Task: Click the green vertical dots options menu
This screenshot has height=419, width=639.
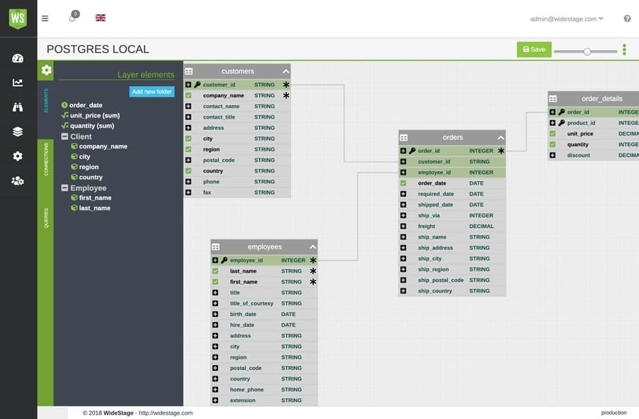Action: pos(624,50)
